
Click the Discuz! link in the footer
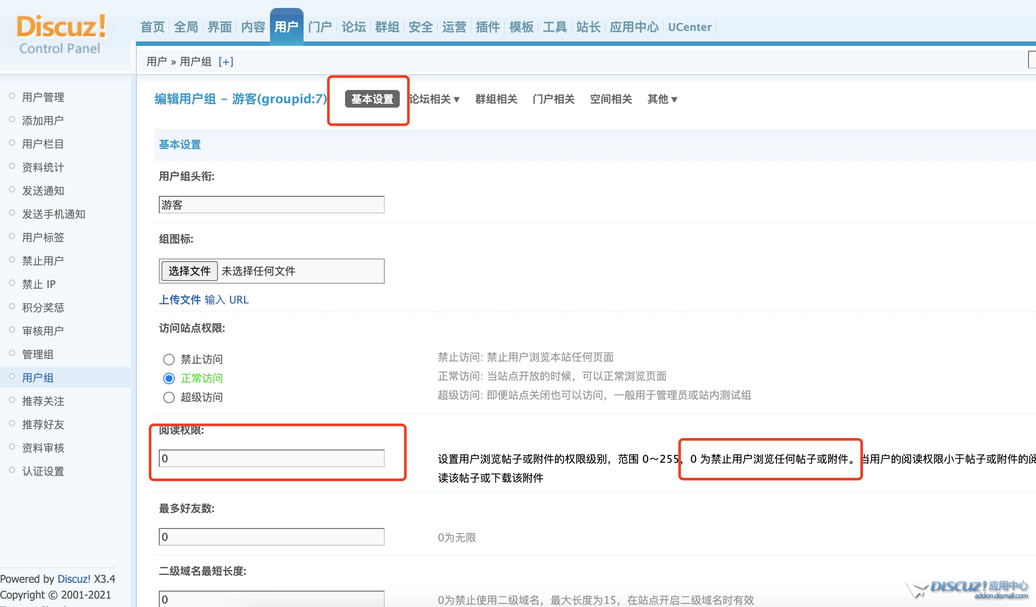tap(74, 579)
